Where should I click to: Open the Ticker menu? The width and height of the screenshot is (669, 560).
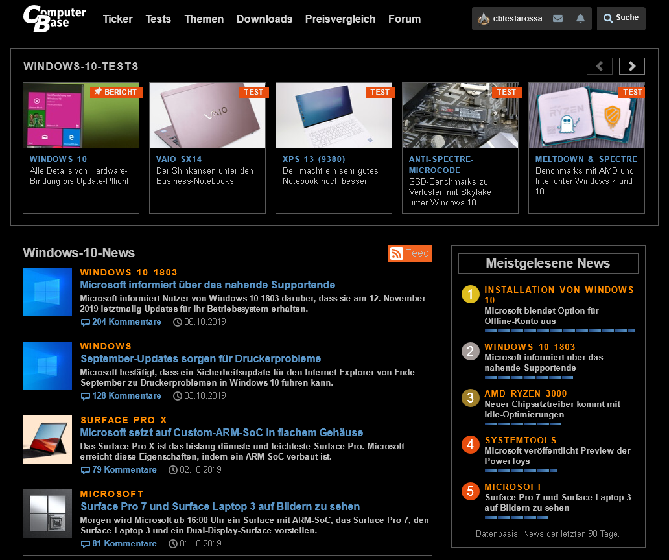point(118,19)
